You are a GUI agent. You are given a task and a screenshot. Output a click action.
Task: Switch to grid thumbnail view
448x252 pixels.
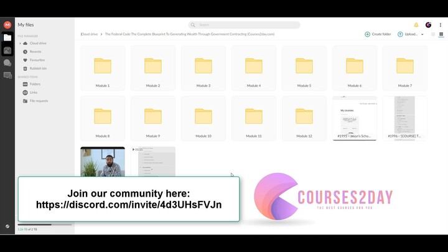[x=441, y=34]
